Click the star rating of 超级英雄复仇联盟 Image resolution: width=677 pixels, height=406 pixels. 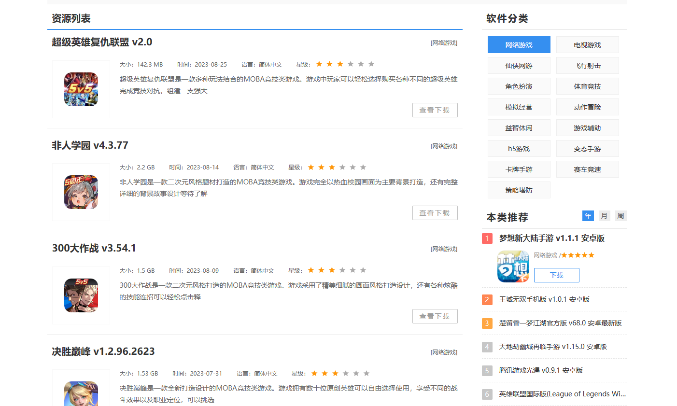click(x=345, y=64)
